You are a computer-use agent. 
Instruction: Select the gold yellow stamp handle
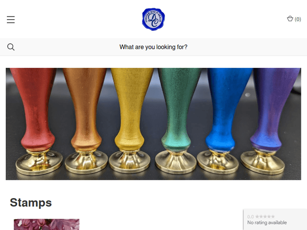pyautogui.click(x=131, y=109)
